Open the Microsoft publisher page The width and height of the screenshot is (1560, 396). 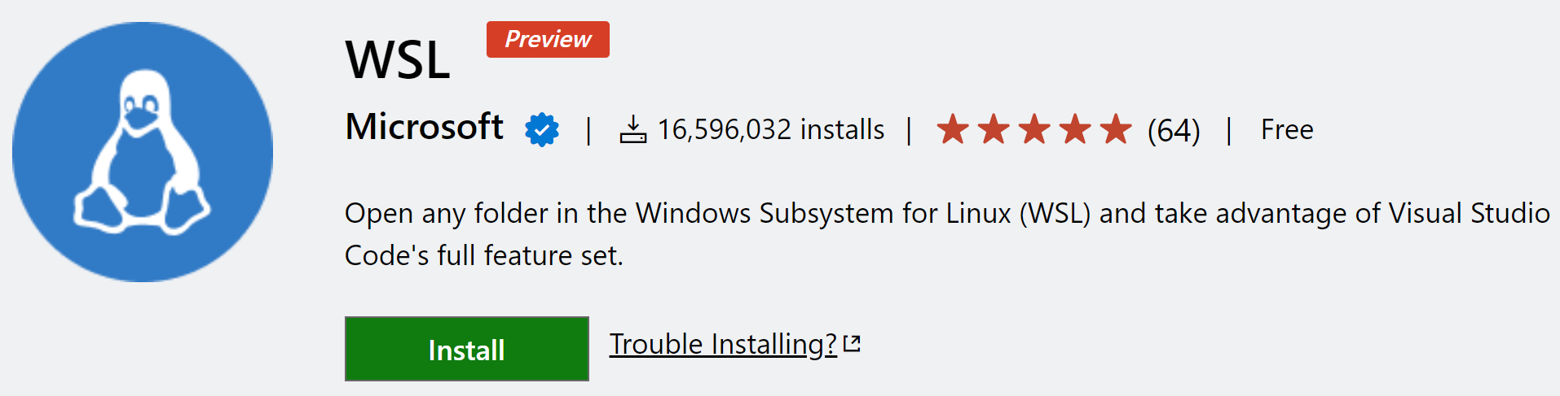point(424,128)
